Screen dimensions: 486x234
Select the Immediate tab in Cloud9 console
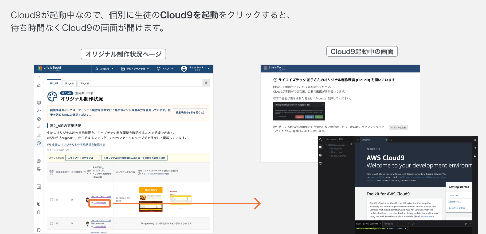click(397, 224)
